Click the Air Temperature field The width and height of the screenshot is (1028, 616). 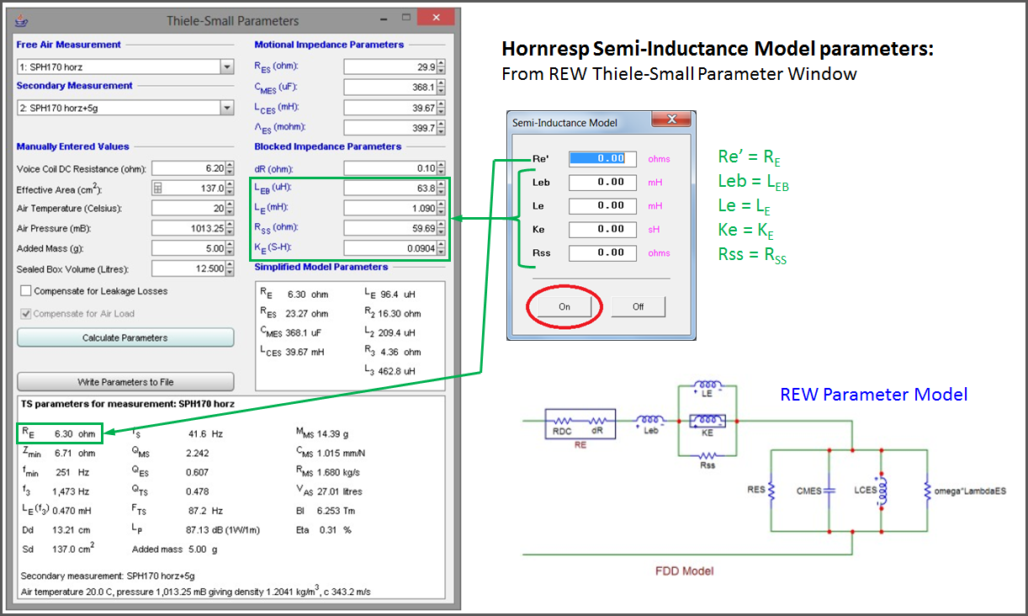tap(188, 209)
